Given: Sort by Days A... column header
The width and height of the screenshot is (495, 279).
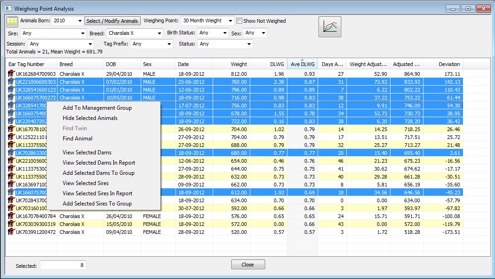Looking at the screenshot, I should coord(332,64).
